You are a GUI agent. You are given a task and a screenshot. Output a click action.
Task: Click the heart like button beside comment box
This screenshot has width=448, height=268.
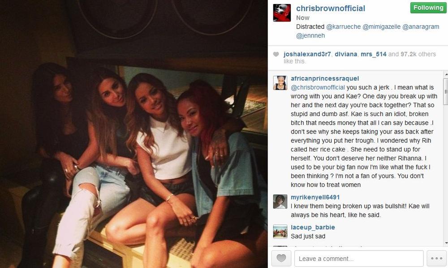pyautogui.click(x=281, y=258)
